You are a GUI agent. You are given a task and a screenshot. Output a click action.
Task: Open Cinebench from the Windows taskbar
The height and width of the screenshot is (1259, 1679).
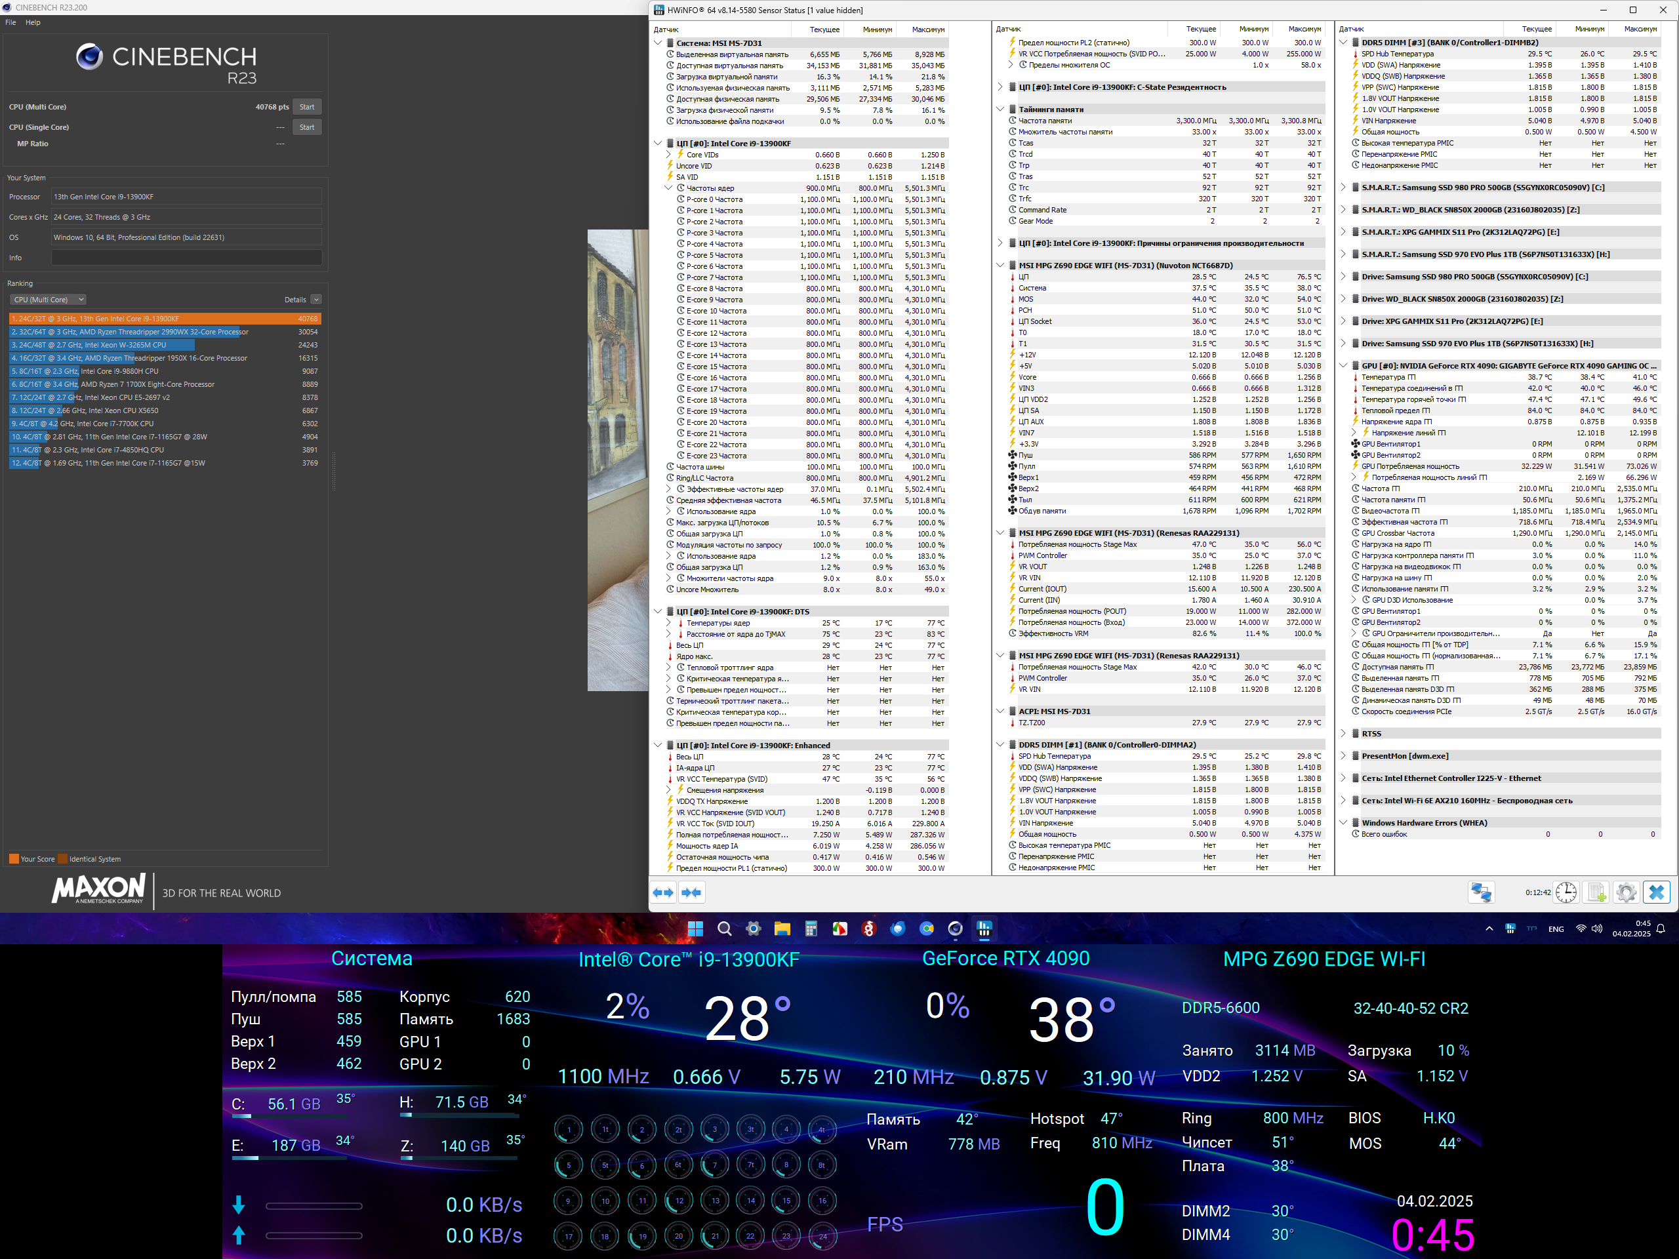pyautogui.click(x=955, y=929)
